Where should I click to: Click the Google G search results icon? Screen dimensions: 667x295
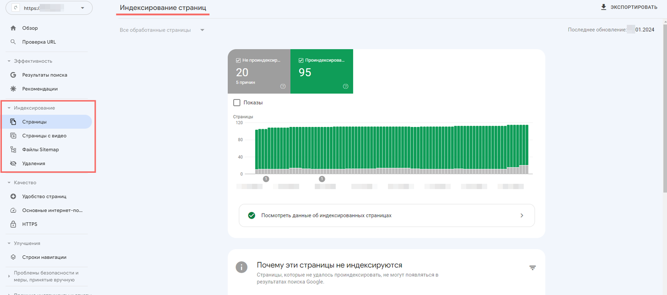click(13, 75)
